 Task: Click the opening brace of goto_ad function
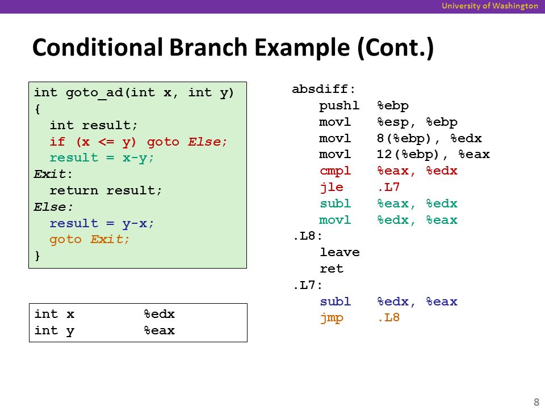click(x=37, y=109)
